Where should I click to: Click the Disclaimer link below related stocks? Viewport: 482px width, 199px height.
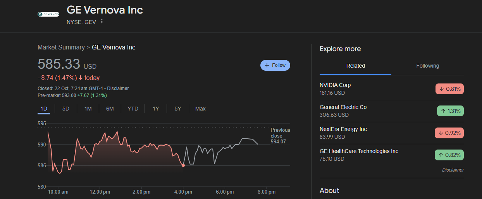pyautogui.click(x=453, y=170)
